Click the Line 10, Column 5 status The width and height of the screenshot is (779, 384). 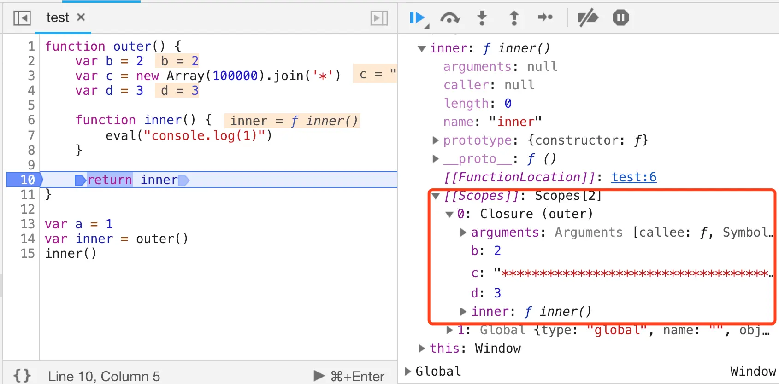coord(104,376)
